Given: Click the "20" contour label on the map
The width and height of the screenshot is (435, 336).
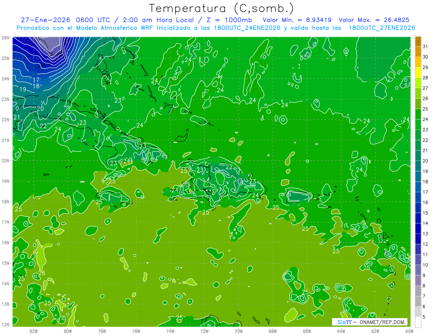Looking at the screenshot, I should [40, 108].
